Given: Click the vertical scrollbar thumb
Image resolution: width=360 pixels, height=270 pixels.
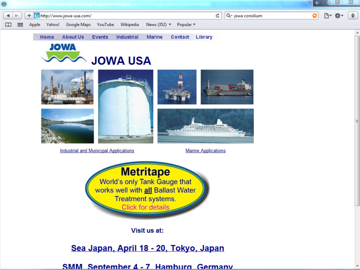Looking at the screenshot, I should click(357, 121).
